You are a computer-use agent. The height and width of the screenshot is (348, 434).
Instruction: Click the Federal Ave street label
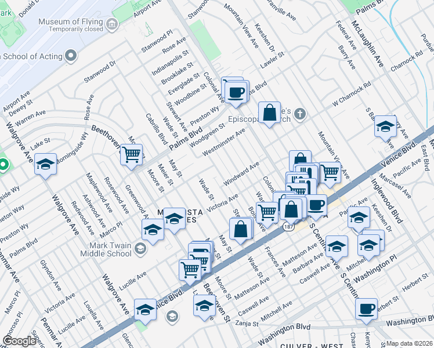pos(346,35)
